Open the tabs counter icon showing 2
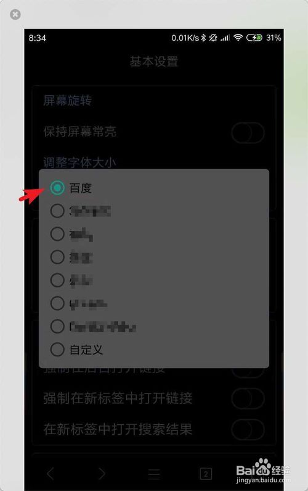Image resolution: width=308 pixels, height=491 pixels. [206, 474]
